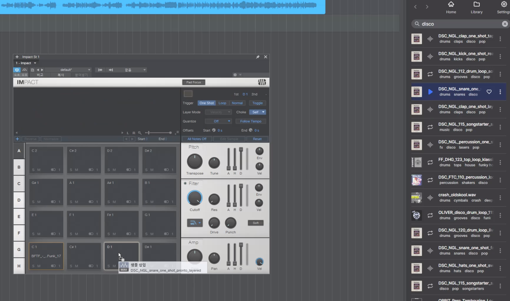
Task: Click the zoom magnifier in the sample display
Action: click(x=139, y=133)
